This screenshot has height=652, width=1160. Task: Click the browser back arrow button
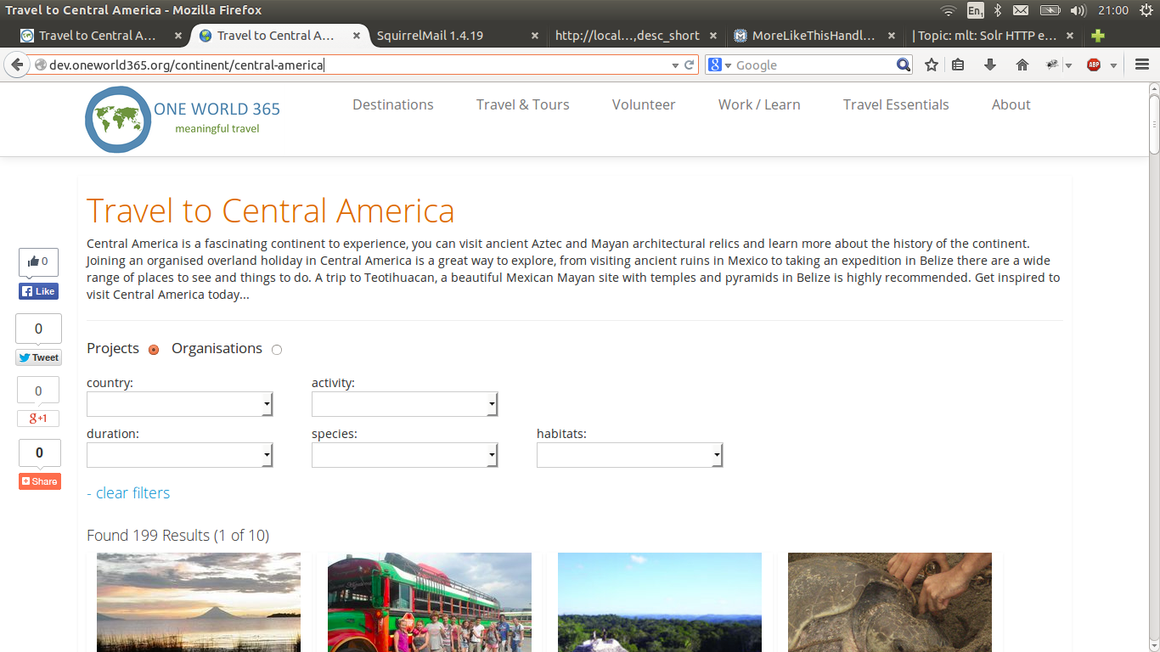(x=17, y=65)
